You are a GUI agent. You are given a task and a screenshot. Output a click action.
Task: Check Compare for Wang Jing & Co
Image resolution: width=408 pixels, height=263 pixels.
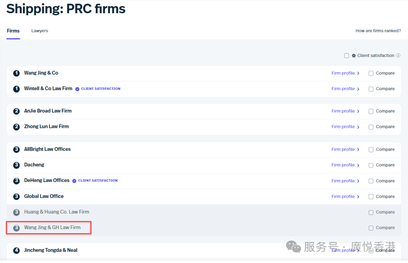click(x=371, y=73)
